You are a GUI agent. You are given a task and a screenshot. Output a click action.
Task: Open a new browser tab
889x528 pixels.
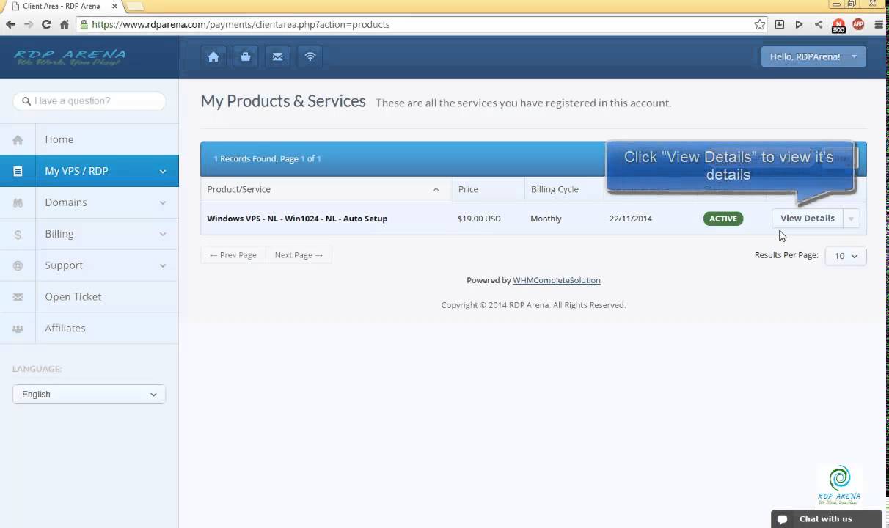coord(136,6)
